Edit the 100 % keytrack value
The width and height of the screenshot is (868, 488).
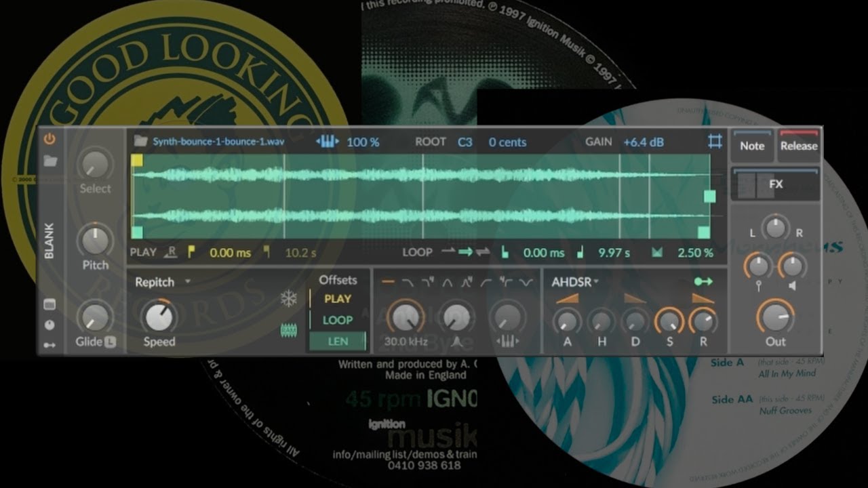(363, 142)
